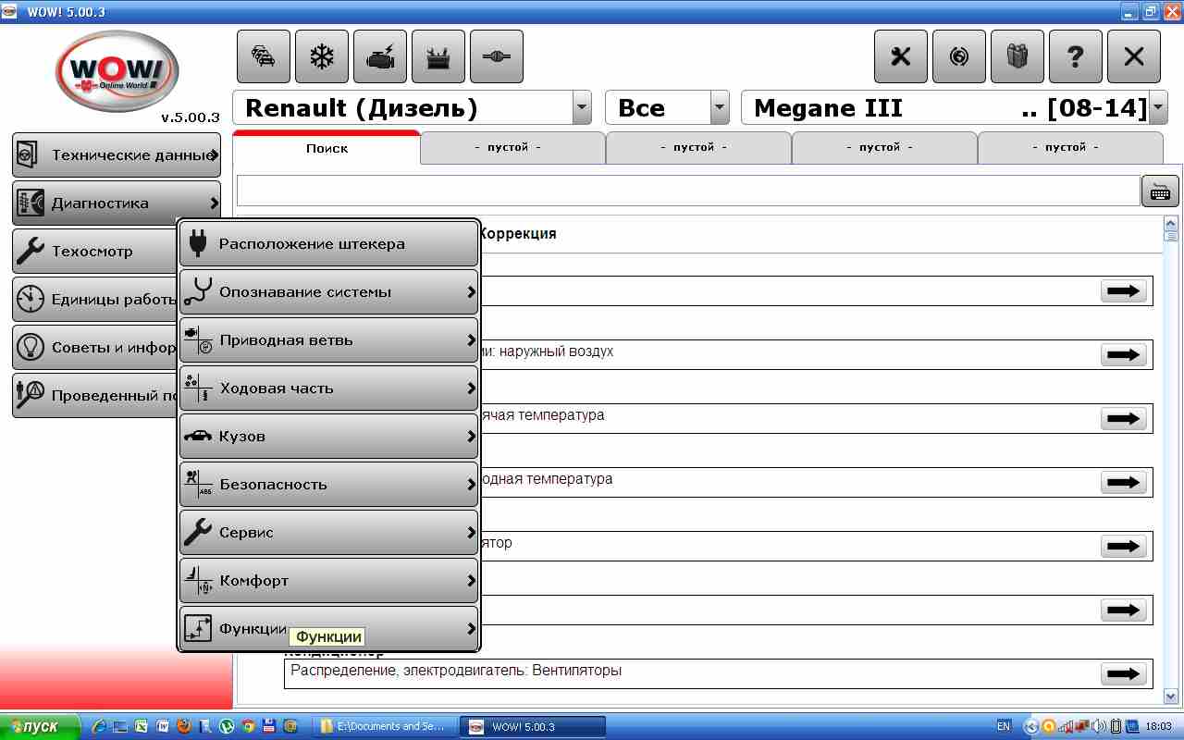Click the snowflake air conditioning icon

pyautogui.click(x=322, y=57)
